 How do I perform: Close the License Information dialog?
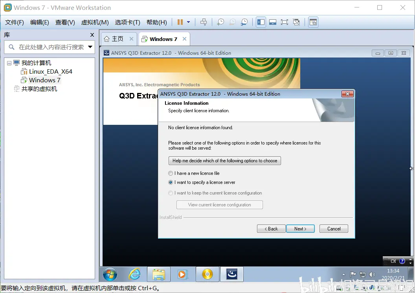(347, 94)
